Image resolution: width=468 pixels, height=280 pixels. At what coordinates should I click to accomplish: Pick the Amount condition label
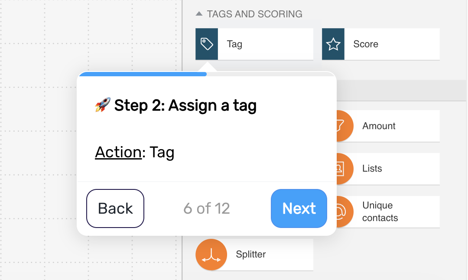pos(379,126)
